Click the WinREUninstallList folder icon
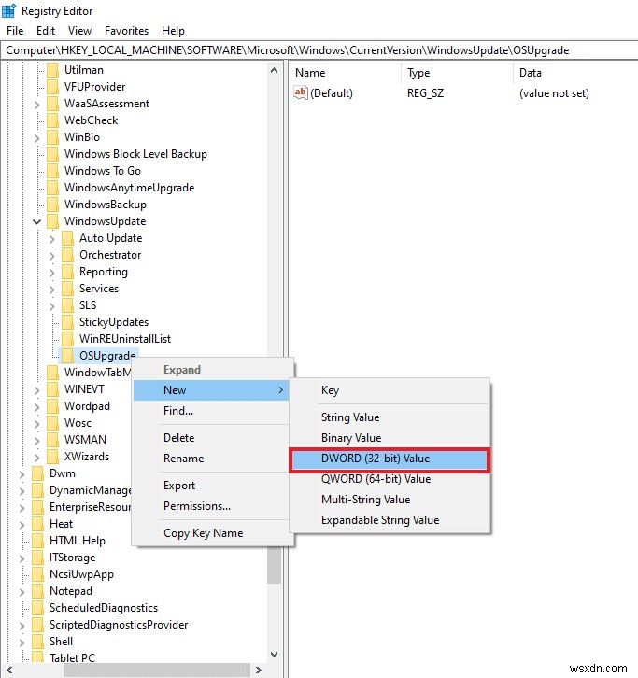638x678 pixels. click(x=67, y=339)
